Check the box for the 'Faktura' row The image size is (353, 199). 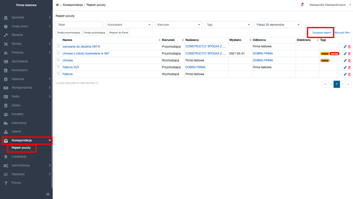pos(59,74)
